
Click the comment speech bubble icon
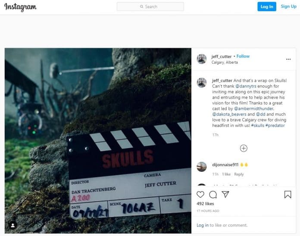pyautogui.click(x=213, y=195)
